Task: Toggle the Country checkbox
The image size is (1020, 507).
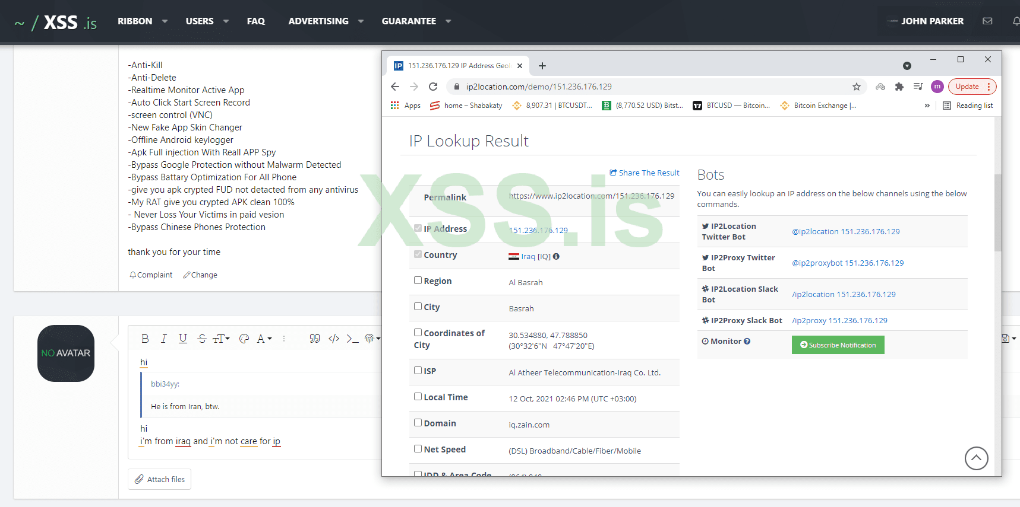Action: pyautogui.click(x=418, y=254)
